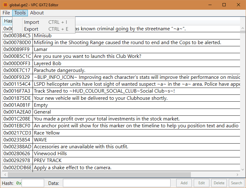Select the 'Misfiring in the Shooting Range' row
The width and height of the screenshot is (246, 188).
pyautogui.click(x=121, y=43)
